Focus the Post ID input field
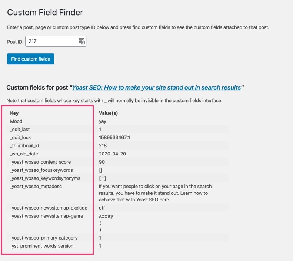This screenshot has width=293, height=261. click(52, 41)
